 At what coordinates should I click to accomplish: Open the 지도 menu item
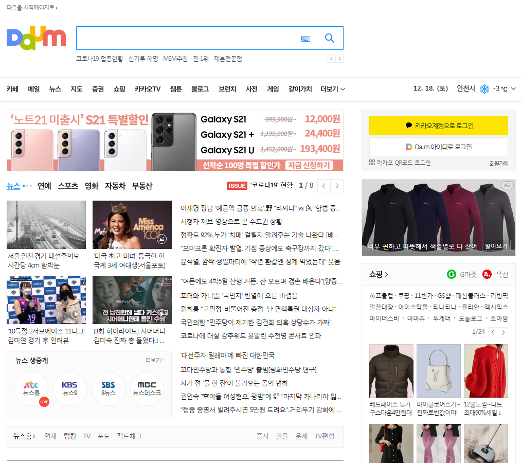(76, 89)
